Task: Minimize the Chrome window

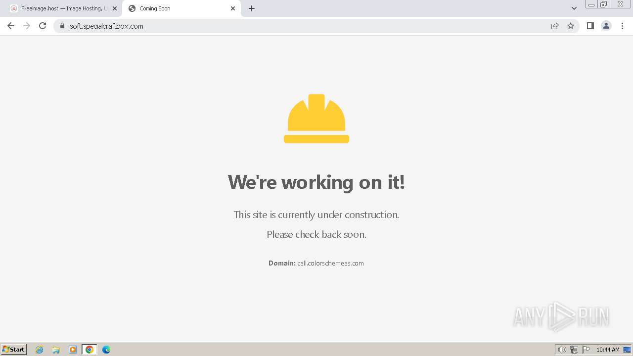Action: coord(591,4)
